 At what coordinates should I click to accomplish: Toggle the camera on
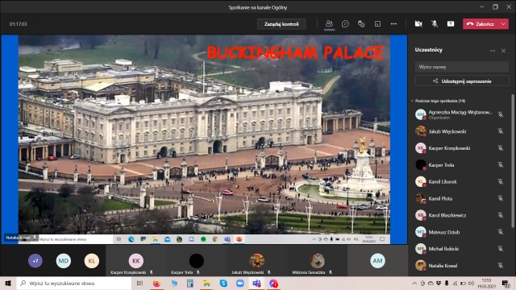pos(418,23)
